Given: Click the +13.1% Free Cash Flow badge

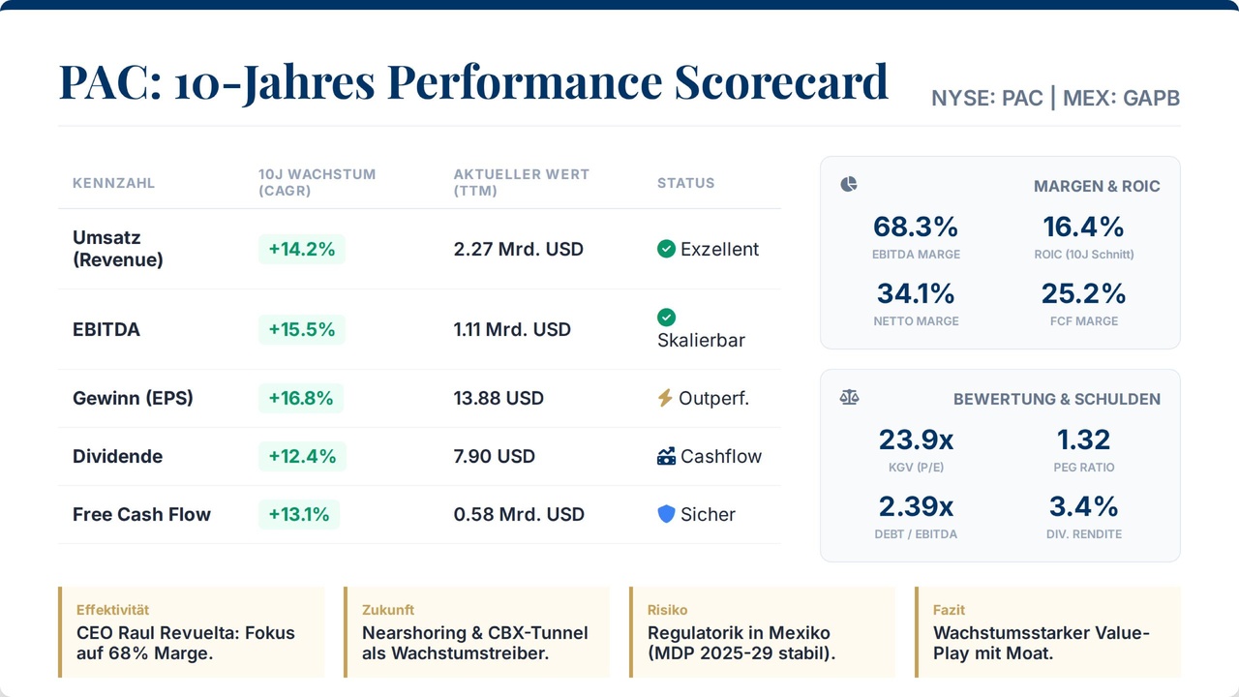Looking at the screenshot, I should pyautogui.click(x=298, y=514).
